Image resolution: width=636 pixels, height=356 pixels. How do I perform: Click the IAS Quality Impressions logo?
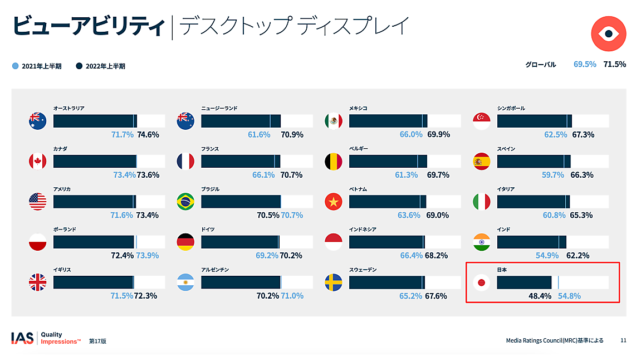tap(46, 338)
